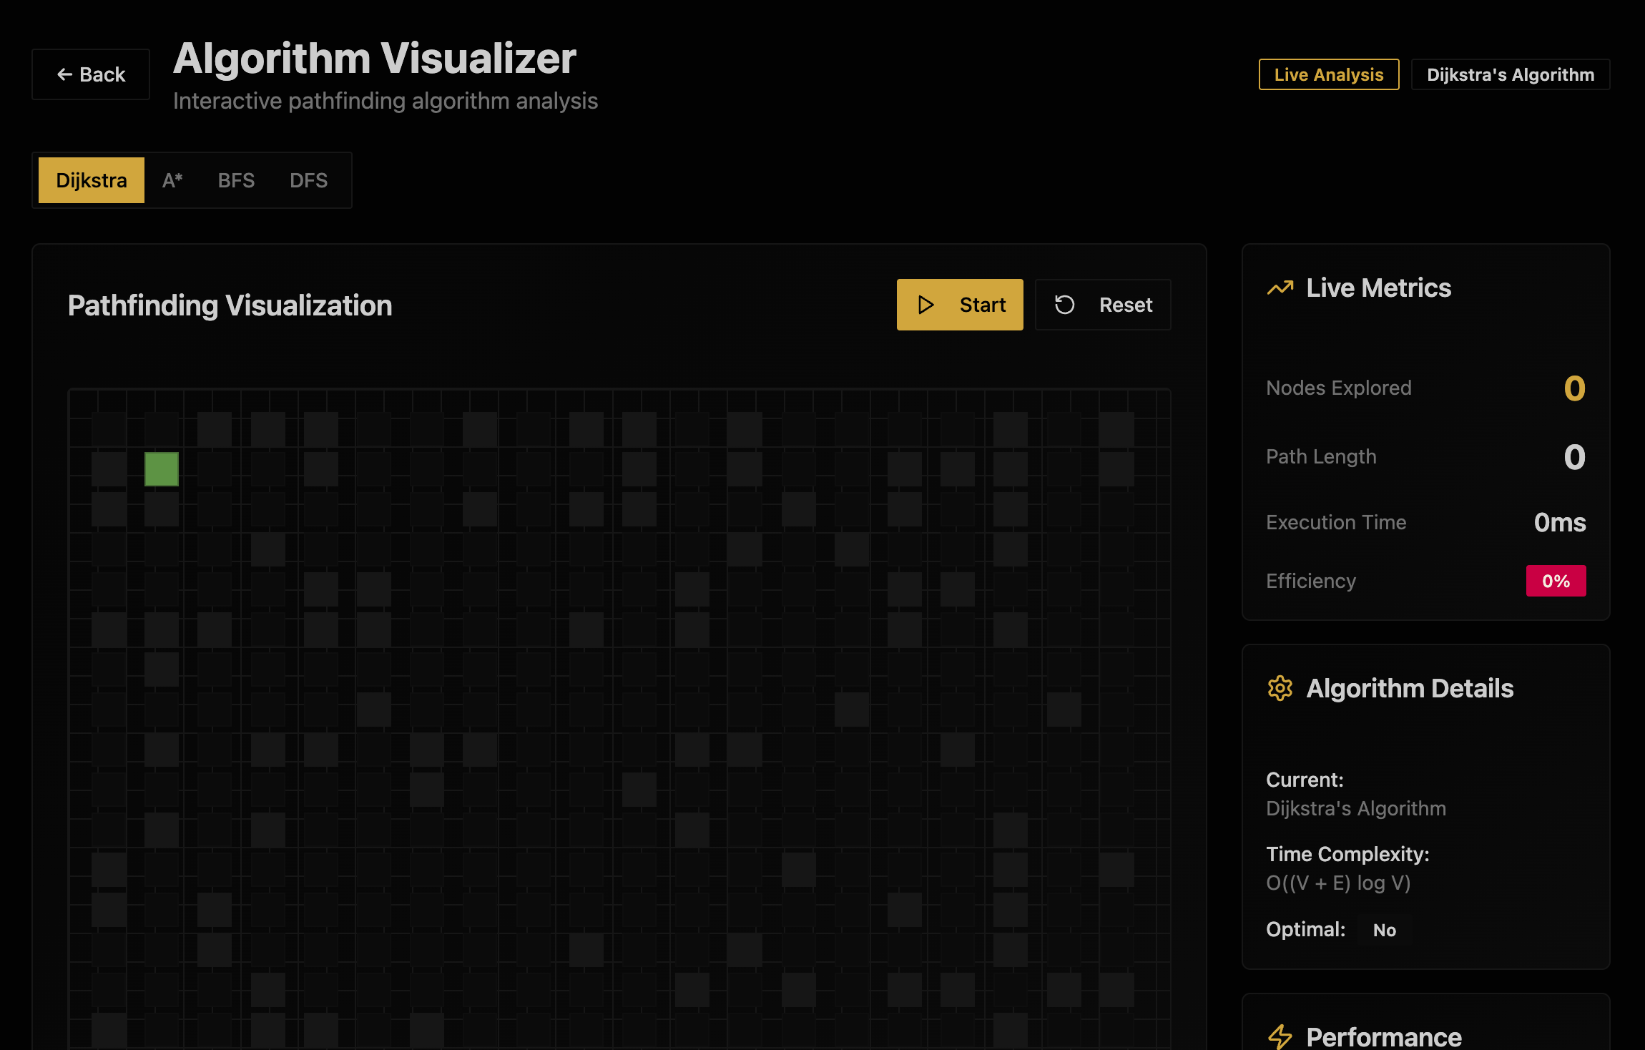This screenshot has width=1645, height=1050.
Task: Click the green start node cell
Action: point(162,469)
